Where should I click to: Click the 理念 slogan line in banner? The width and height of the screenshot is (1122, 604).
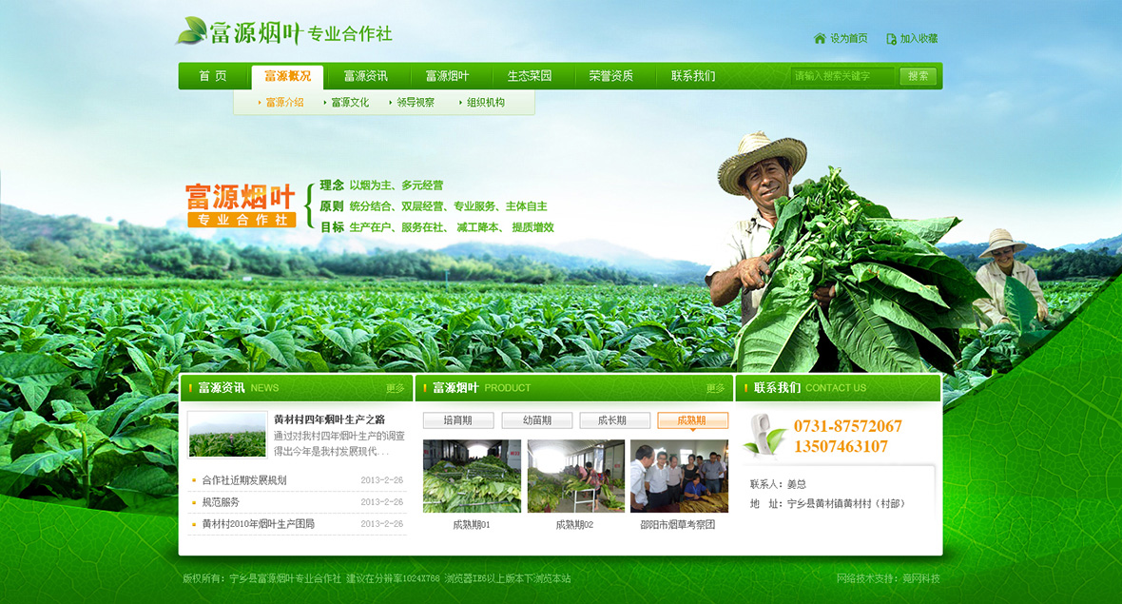[x=381, y=185]
